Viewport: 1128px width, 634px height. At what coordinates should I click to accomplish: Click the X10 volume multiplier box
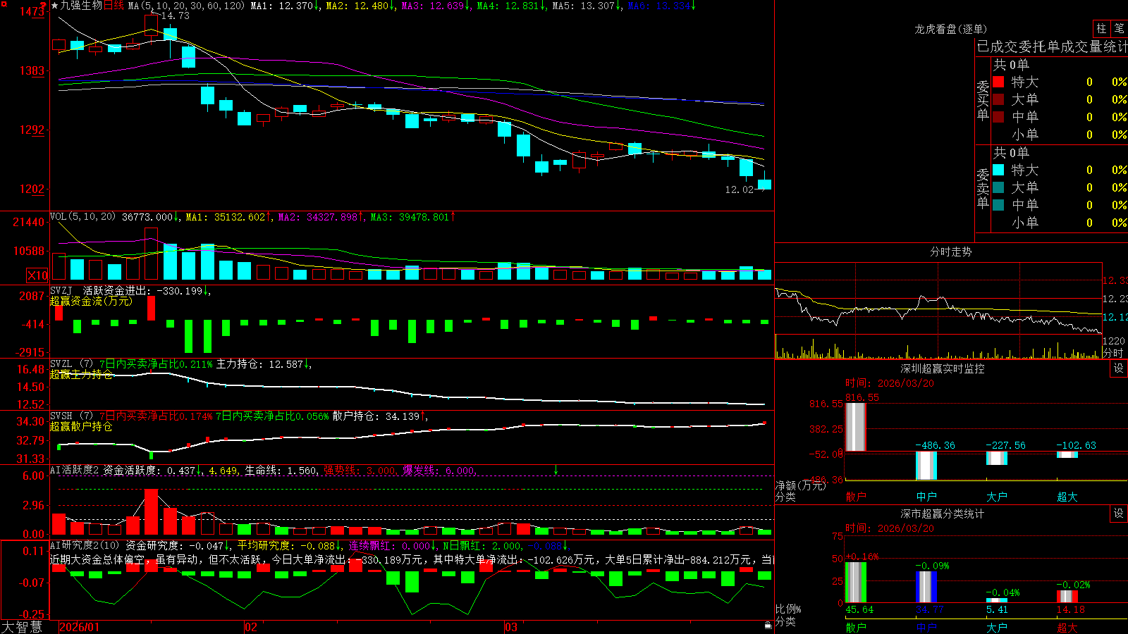pyautogui.click(x=37, y=275)
